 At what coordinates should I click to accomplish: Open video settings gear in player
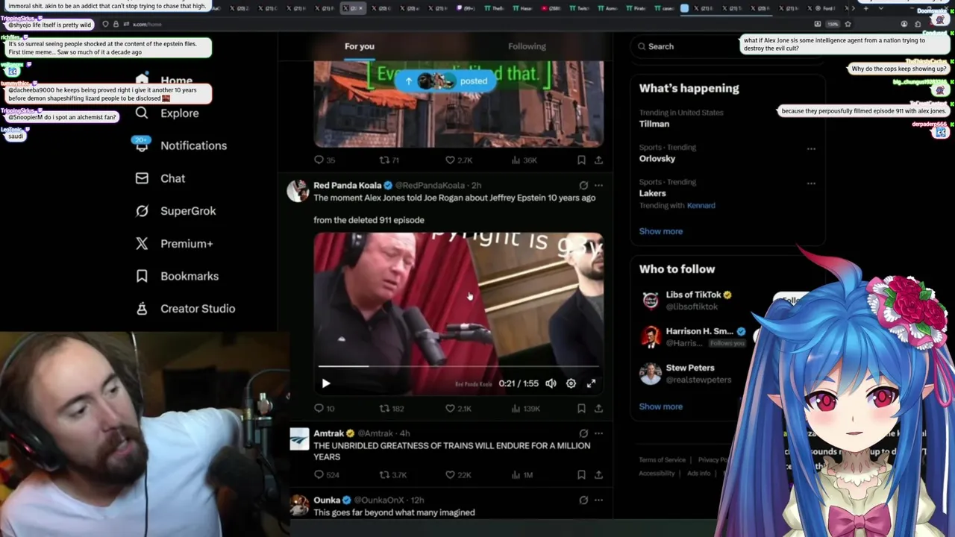tap(571, 383)
